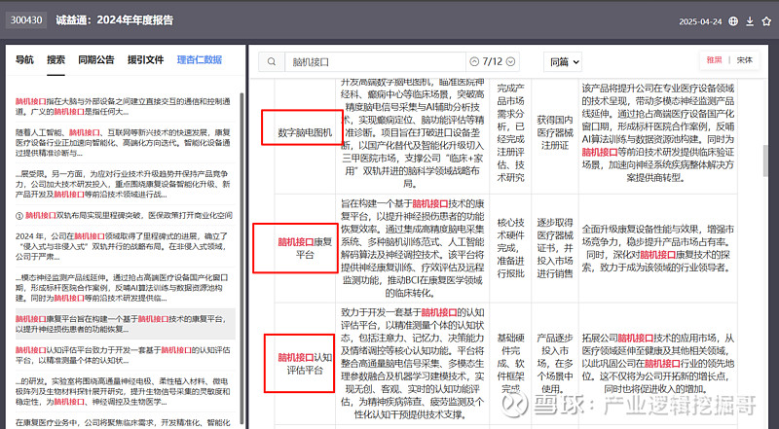The height and width of the screenshot is (429, 779).
Task: Open the 理杏仁数据 link tab
Action: tap(200, 59)
